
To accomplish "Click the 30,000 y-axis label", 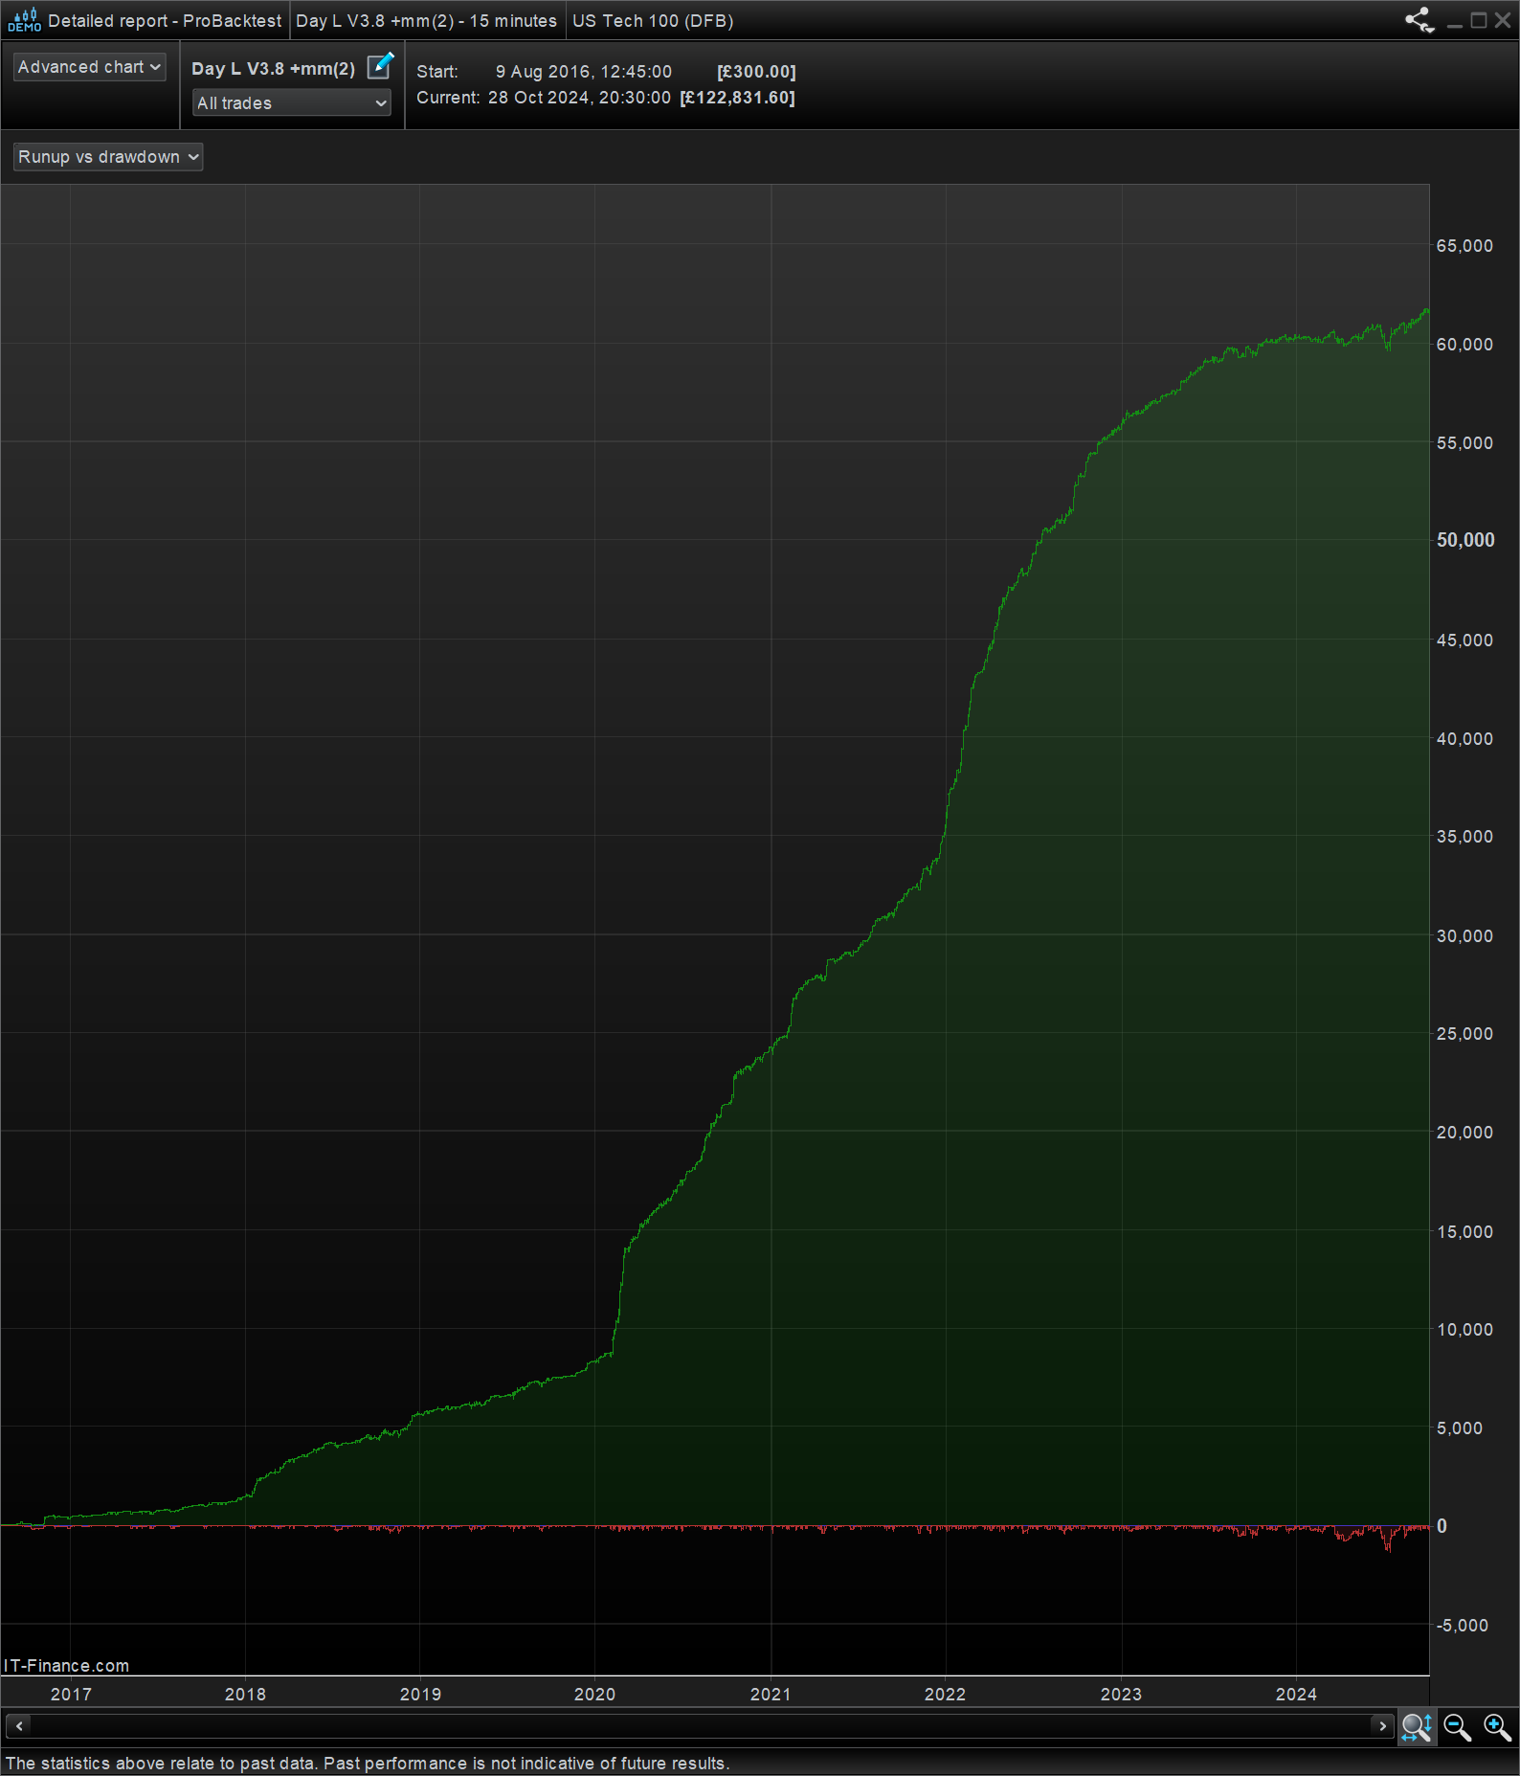I will tap(1464, 936).
